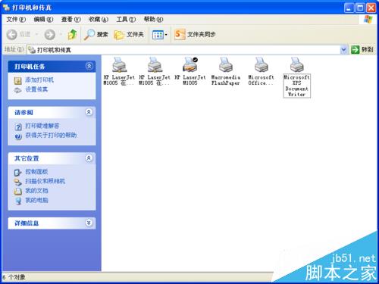Open the 打印疑难解答 troubleshooter link
Image resolution: width=379 pixels, height=284 pixels.
[42, 126]
